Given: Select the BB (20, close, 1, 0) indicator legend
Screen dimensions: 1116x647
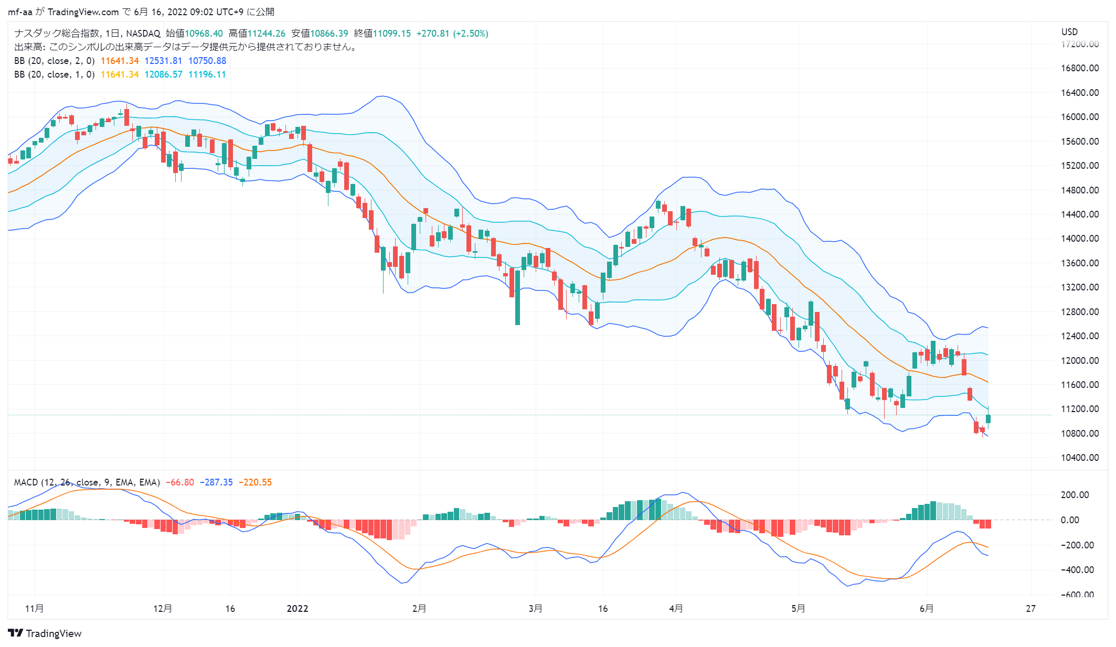Looking at the screenshot, I should pyautogui.click(x=55, y=74).
